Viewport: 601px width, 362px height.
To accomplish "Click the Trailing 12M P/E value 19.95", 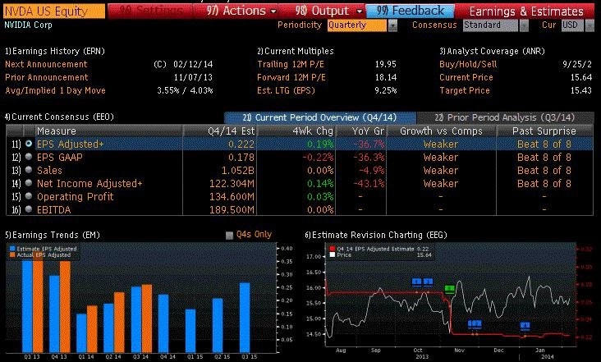I will (386, 64).
